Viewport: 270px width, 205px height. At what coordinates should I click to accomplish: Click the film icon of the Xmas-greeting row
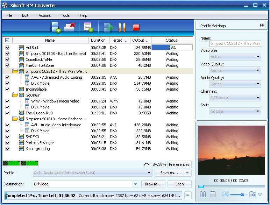tap(21, 148)
